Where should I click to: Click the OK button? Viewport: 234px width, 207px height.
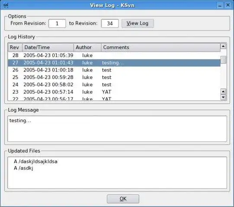point(123,199)
